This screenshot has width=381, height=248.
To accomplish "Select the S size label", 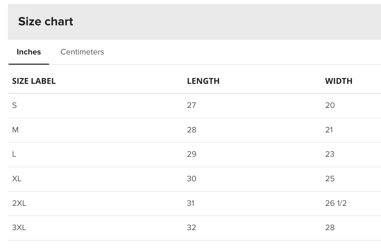I will (x=14, y=105).
